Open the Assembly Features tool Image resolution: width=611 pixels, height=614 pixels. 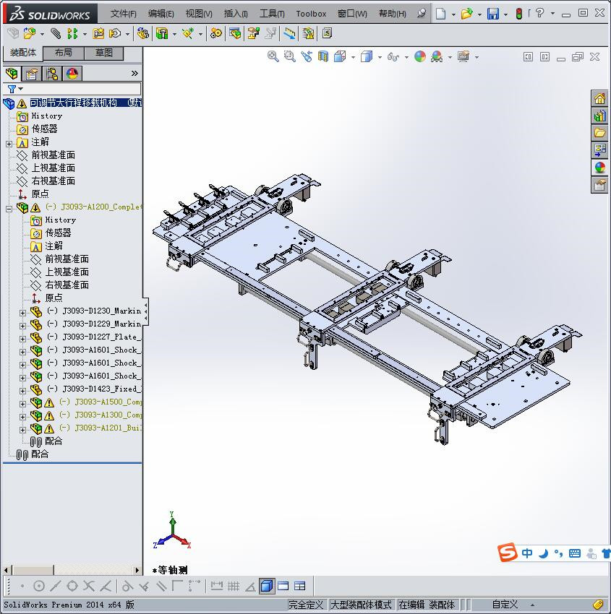pos(161,34)
